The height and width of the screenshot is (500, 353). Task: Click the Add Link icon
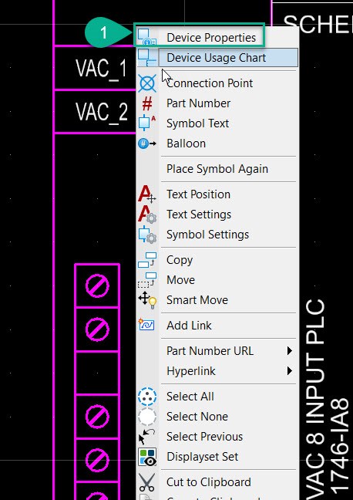coord(146,325)
